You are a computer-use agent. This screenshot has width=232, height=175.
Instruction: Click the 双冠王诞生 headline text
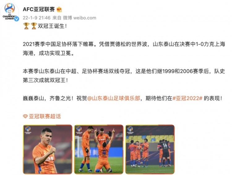click(x=52, y=26)
